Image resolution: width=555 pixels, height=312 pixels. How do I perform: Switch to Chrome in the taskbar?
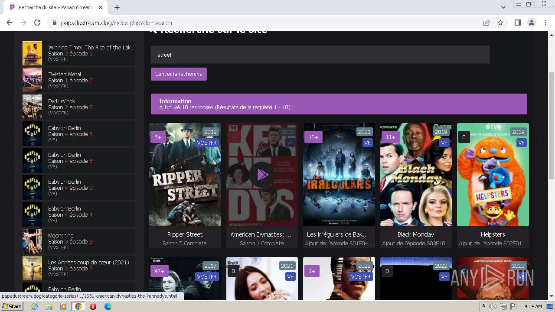coord(78,306)
